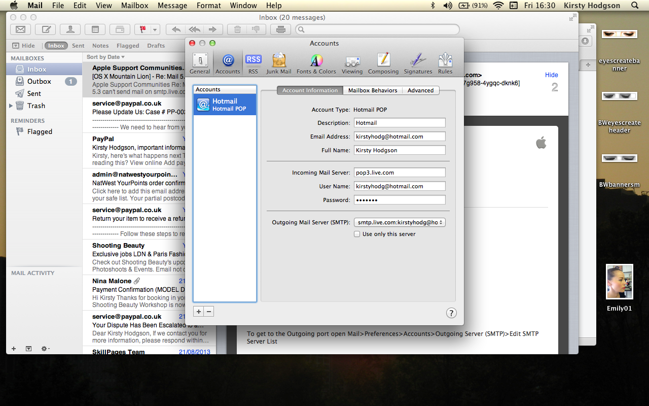This screenshot has height=406, width=649.
Task: Click the Password field
Action: point(399,200)
